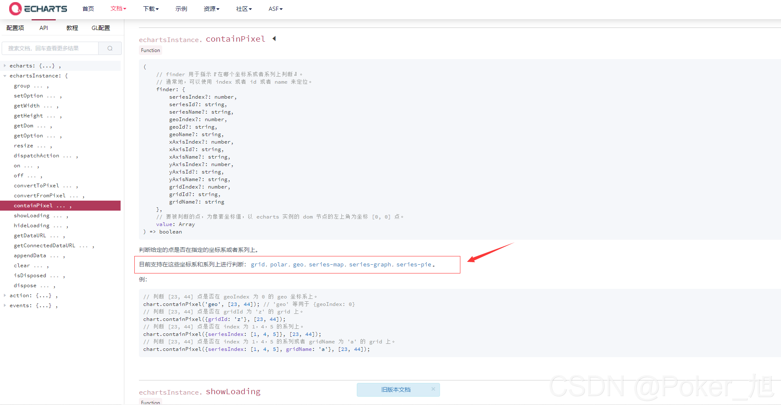The image size is (781, 405).
Task: Click the search magnifier button
Action: tap(110, 48)
